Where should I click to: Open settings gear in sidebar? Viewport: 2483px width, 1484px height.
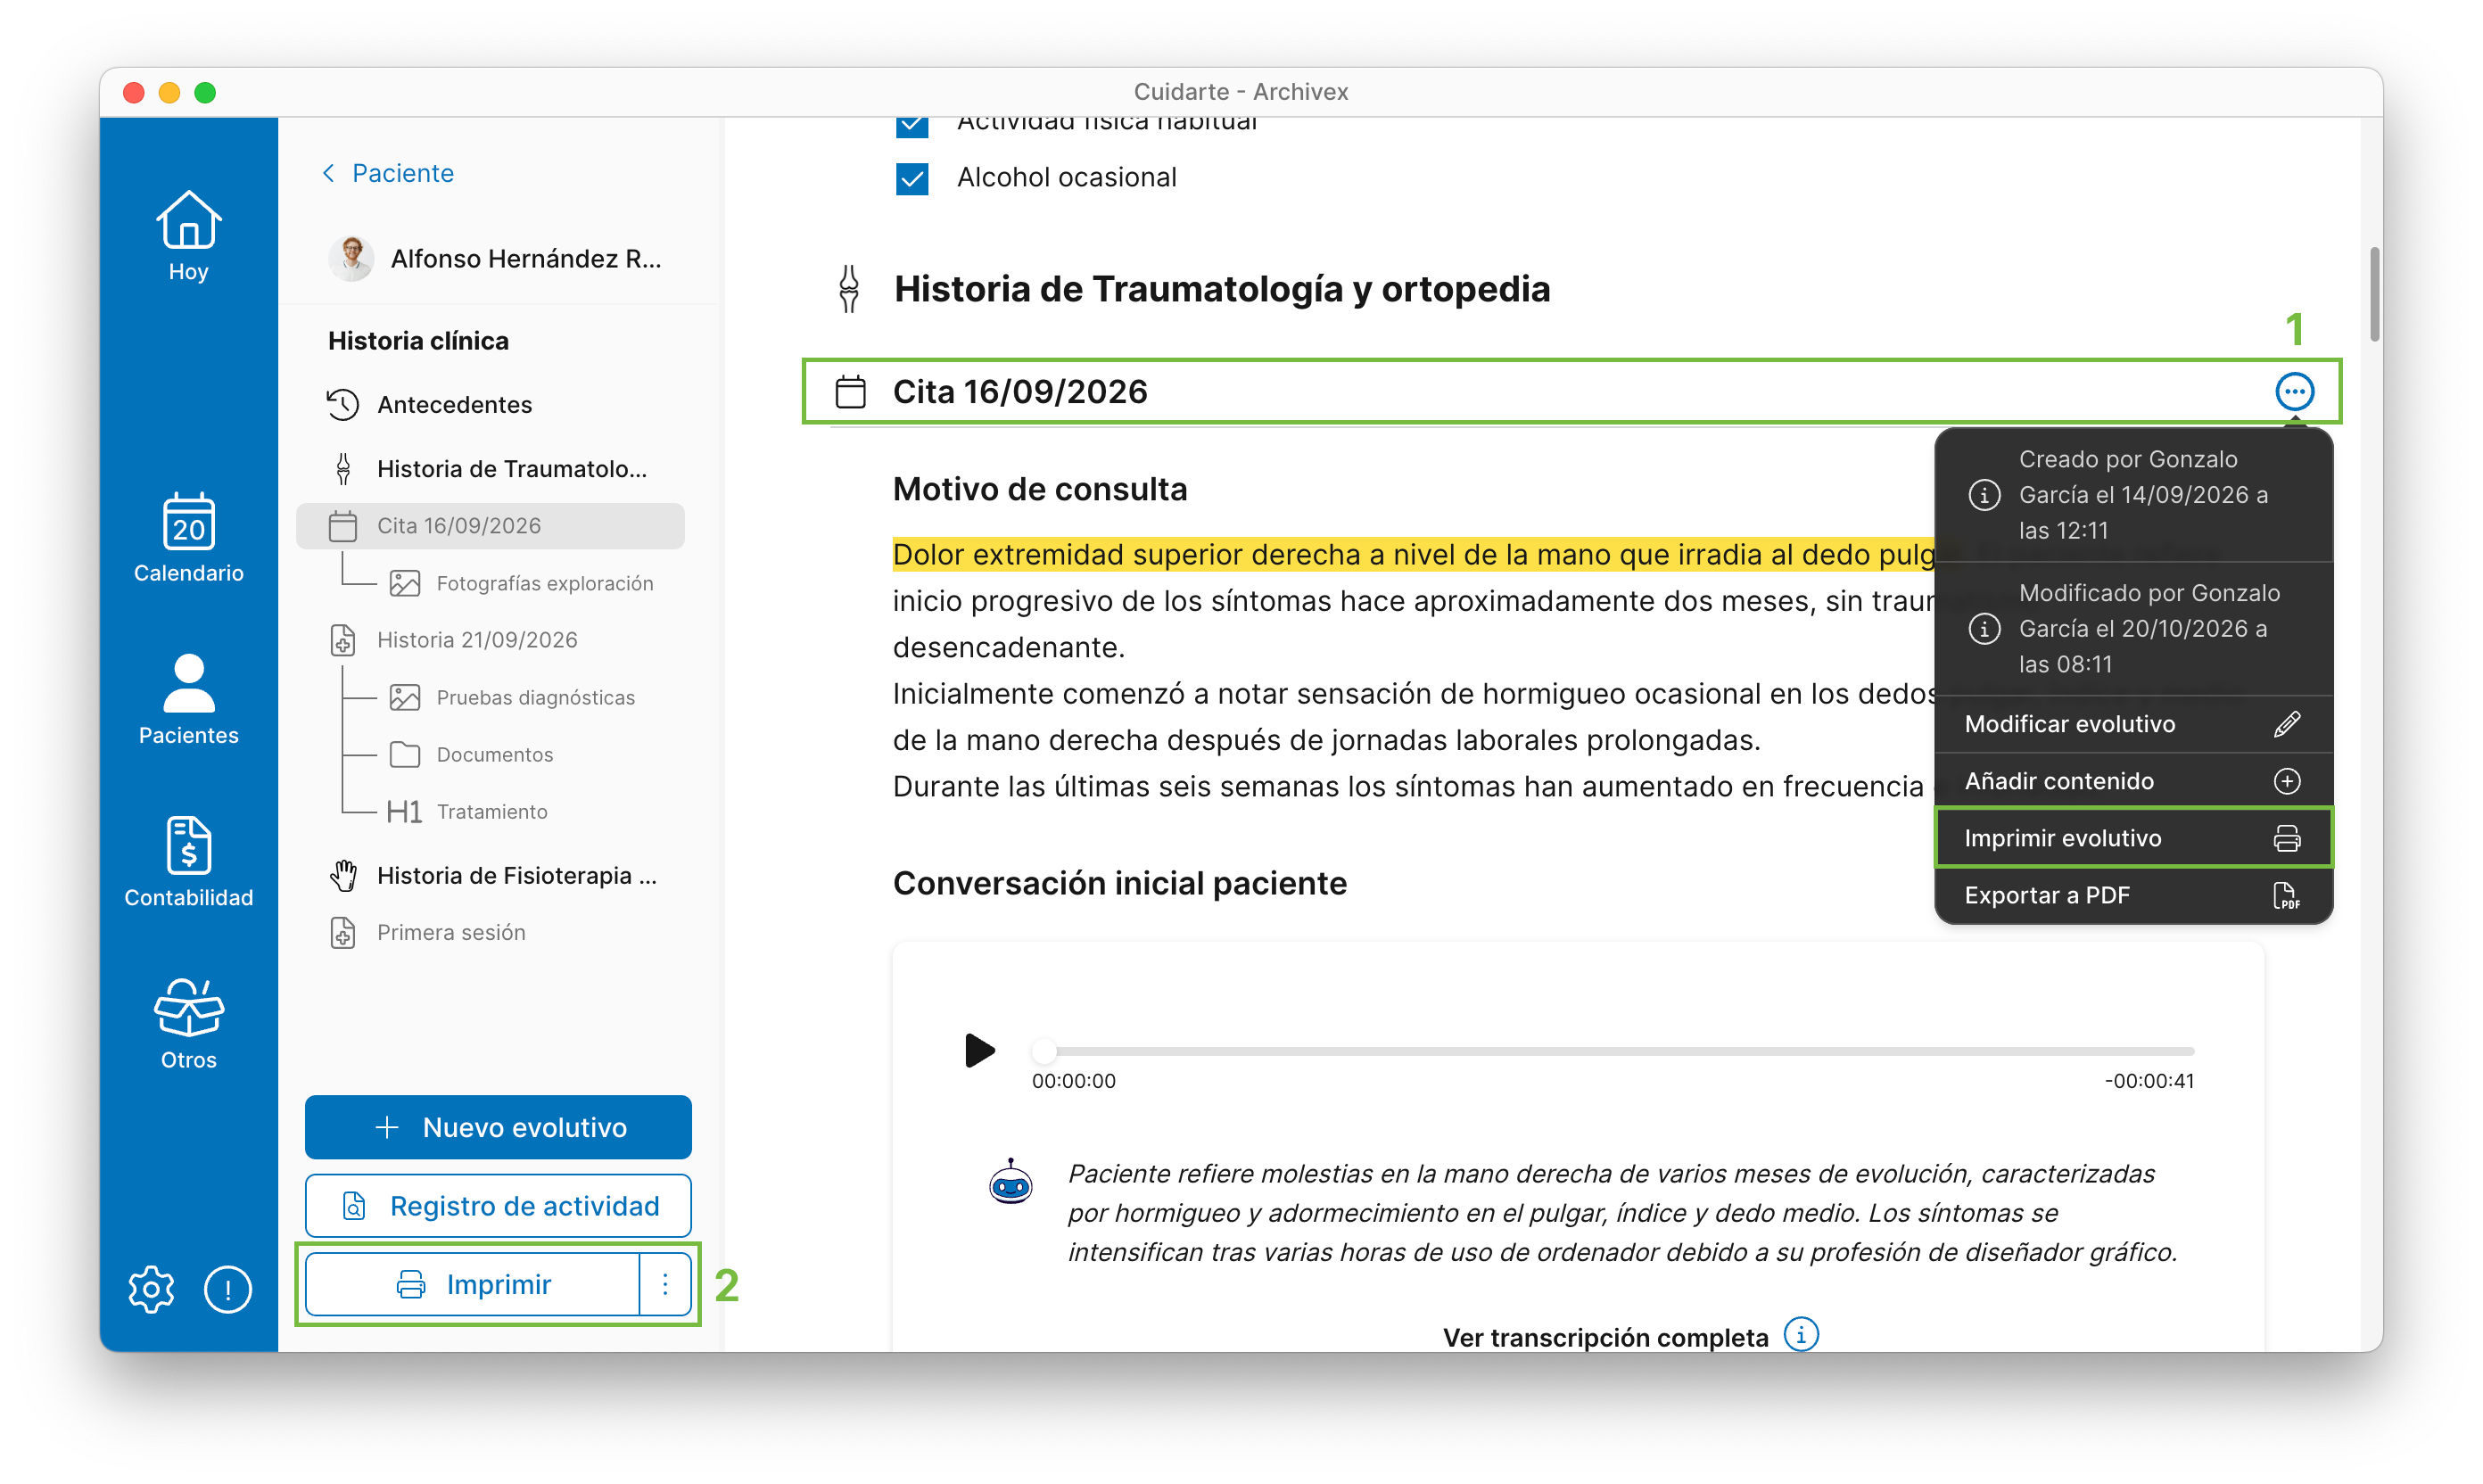pos(151,1289)
